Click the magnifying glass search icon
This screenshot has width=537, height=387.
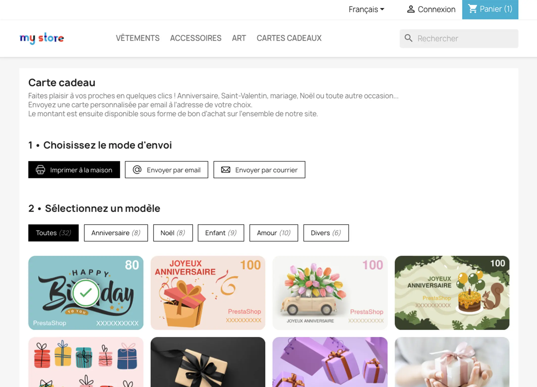pos(408,38)
